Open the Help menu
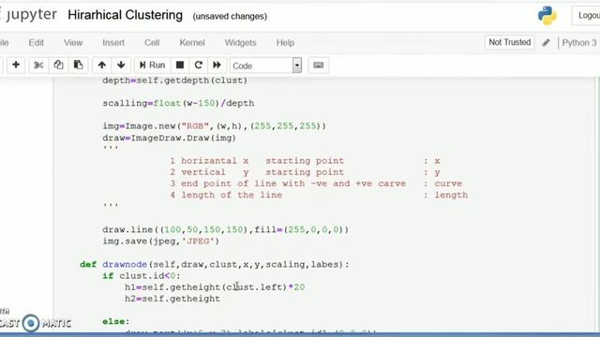 [x=285, y=43]
